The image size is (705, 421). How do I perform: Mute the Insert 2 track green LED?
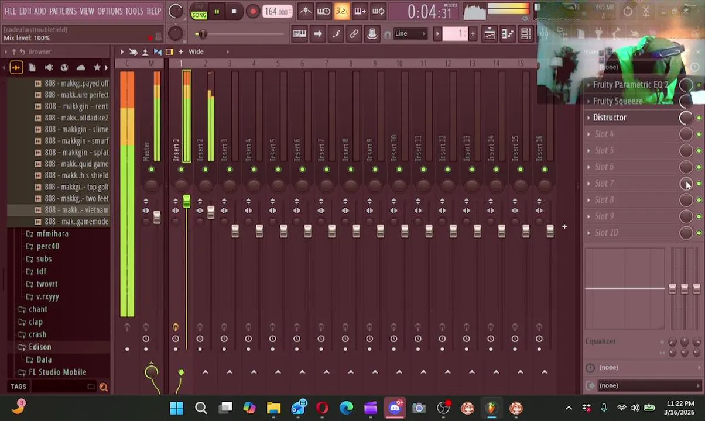pos(205,170)
